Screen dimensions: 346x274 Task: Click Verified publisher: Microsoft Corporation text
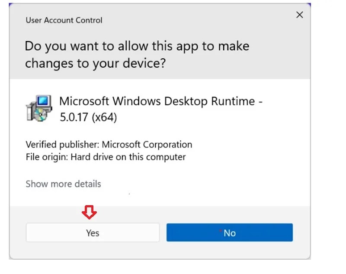(109, 145)
